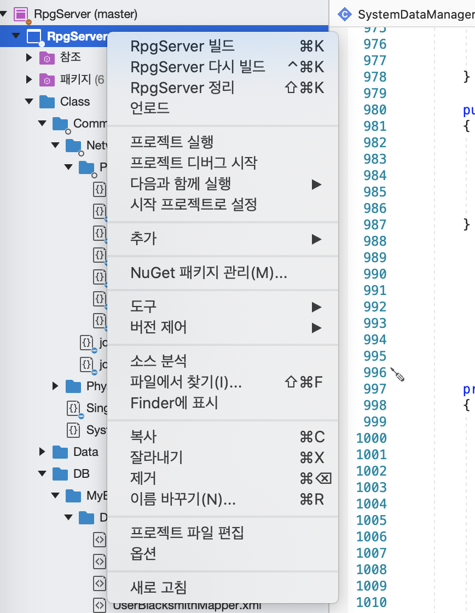
Task: Open the 추가 submenu
Action: [x=222, y=239]
